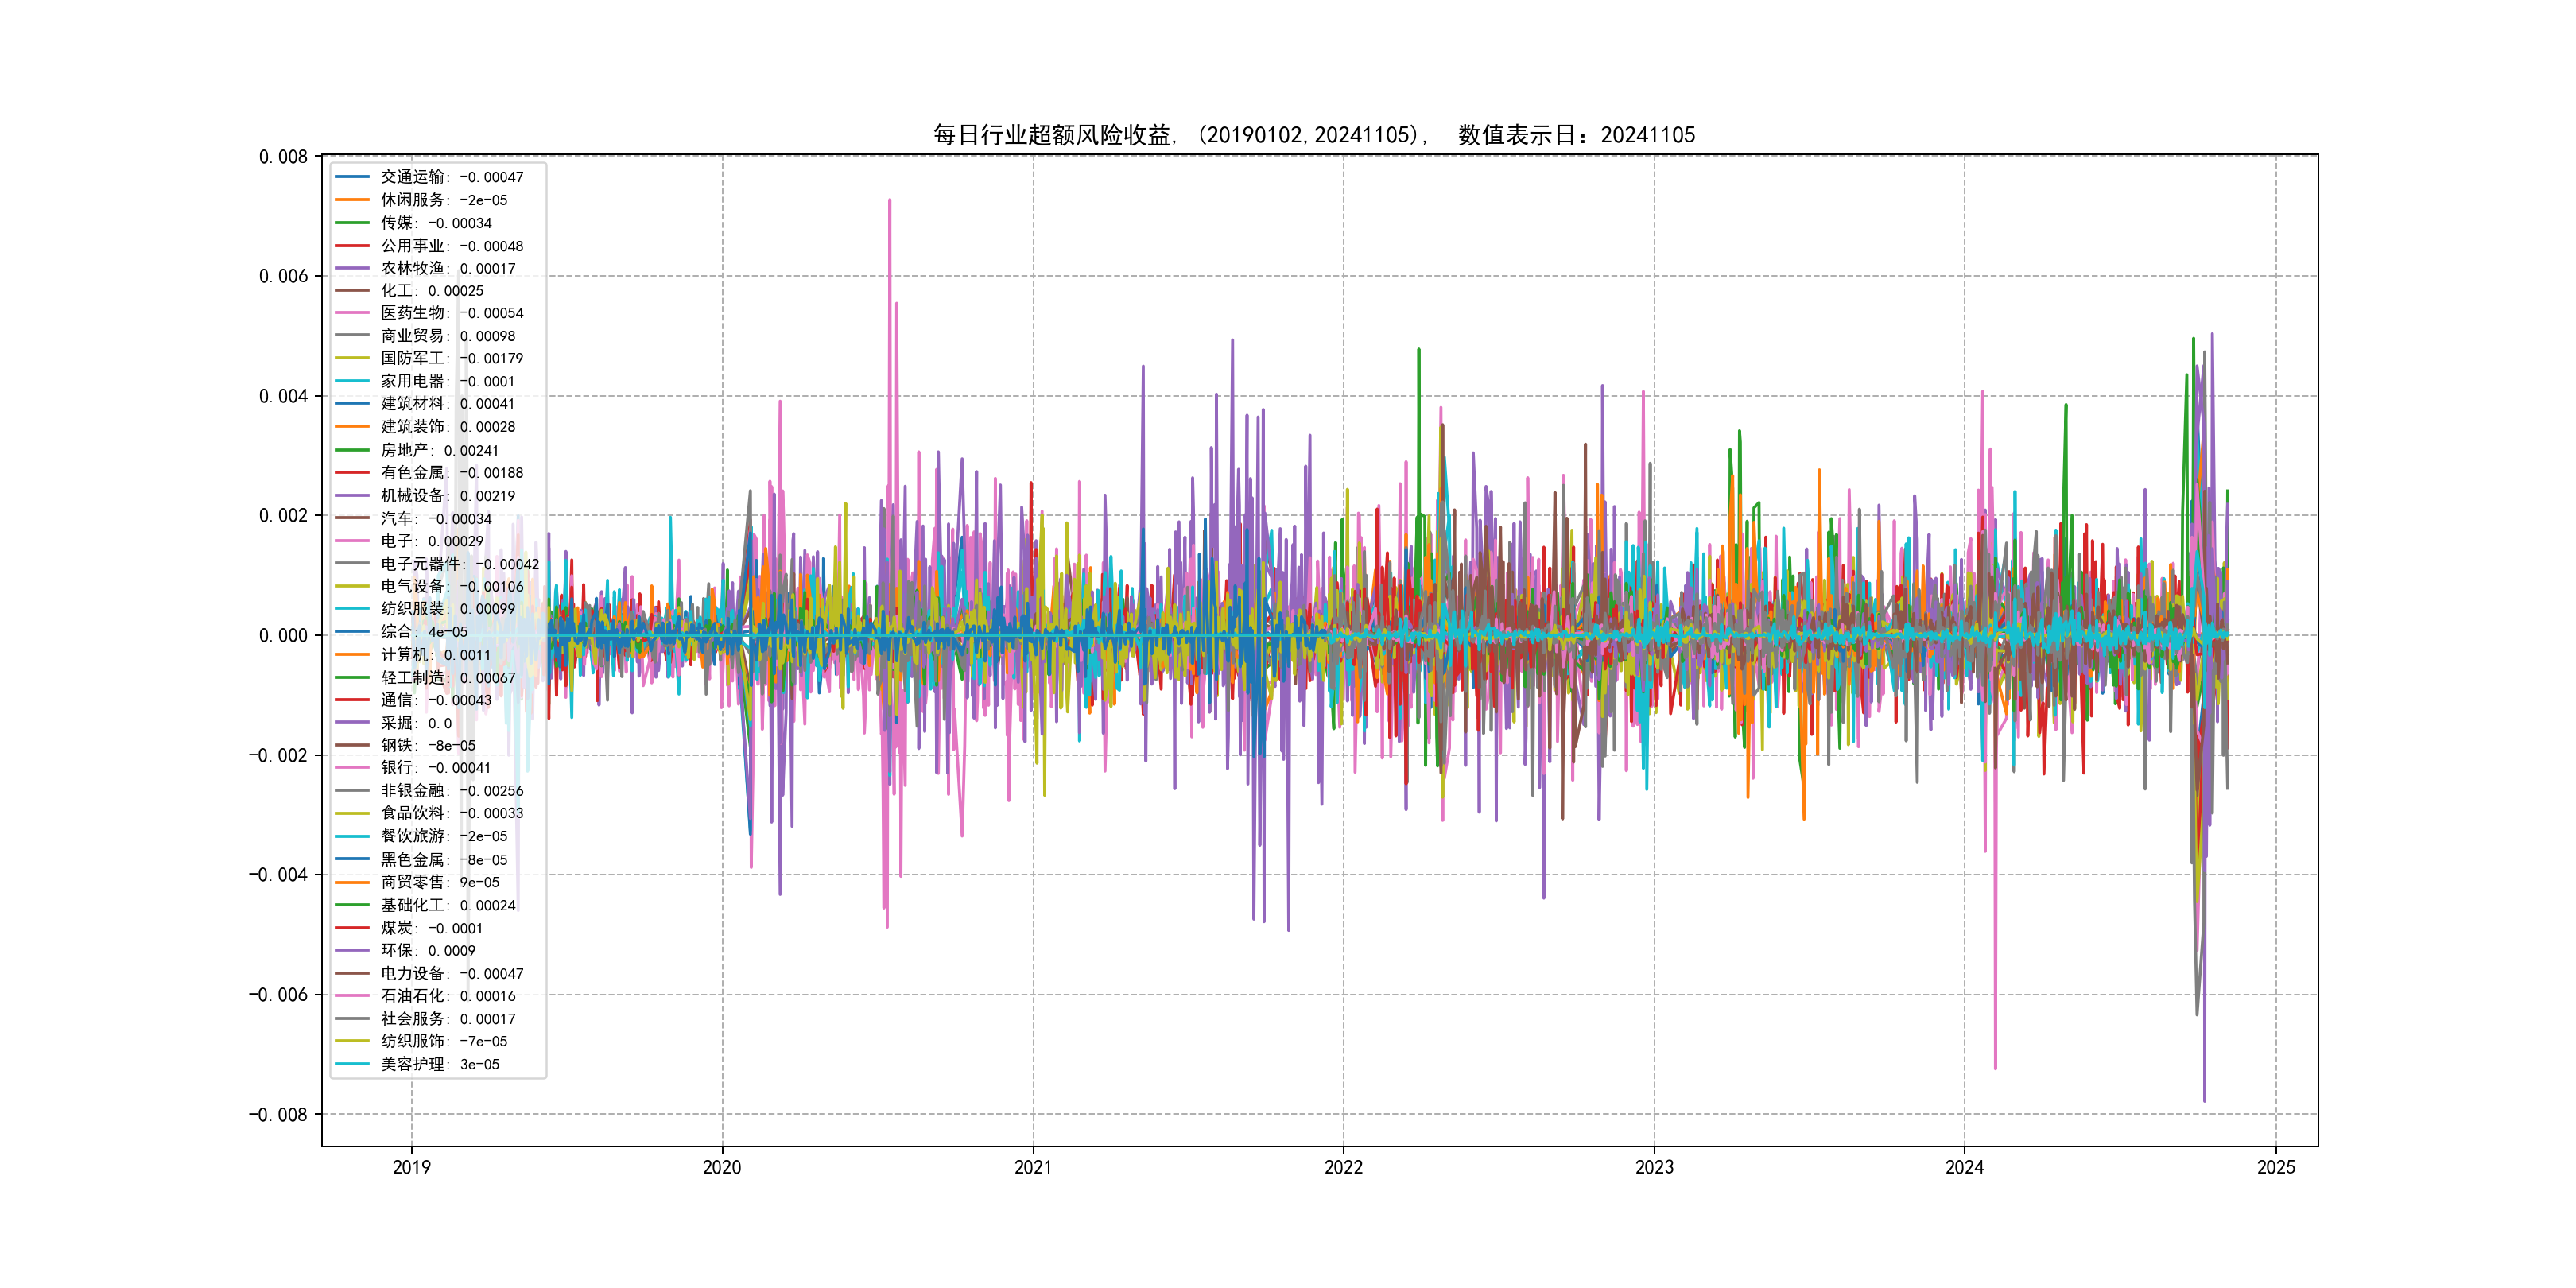
Task: Click the 2022 x-axis tick label
Action: (x=1343, y=1167)
